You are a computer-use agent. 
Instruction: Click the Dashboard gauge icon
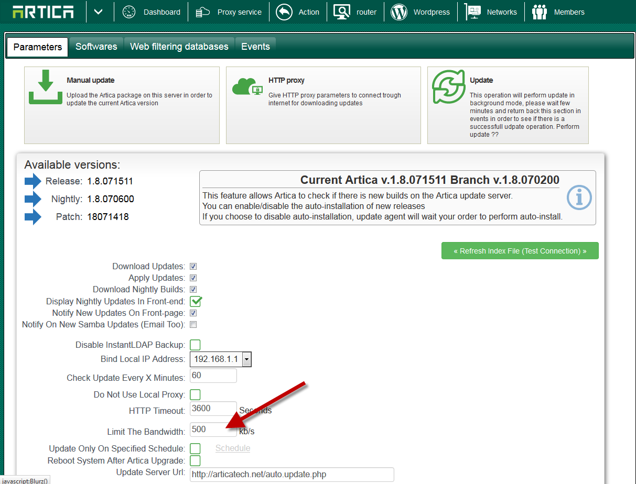pos(129,12)
